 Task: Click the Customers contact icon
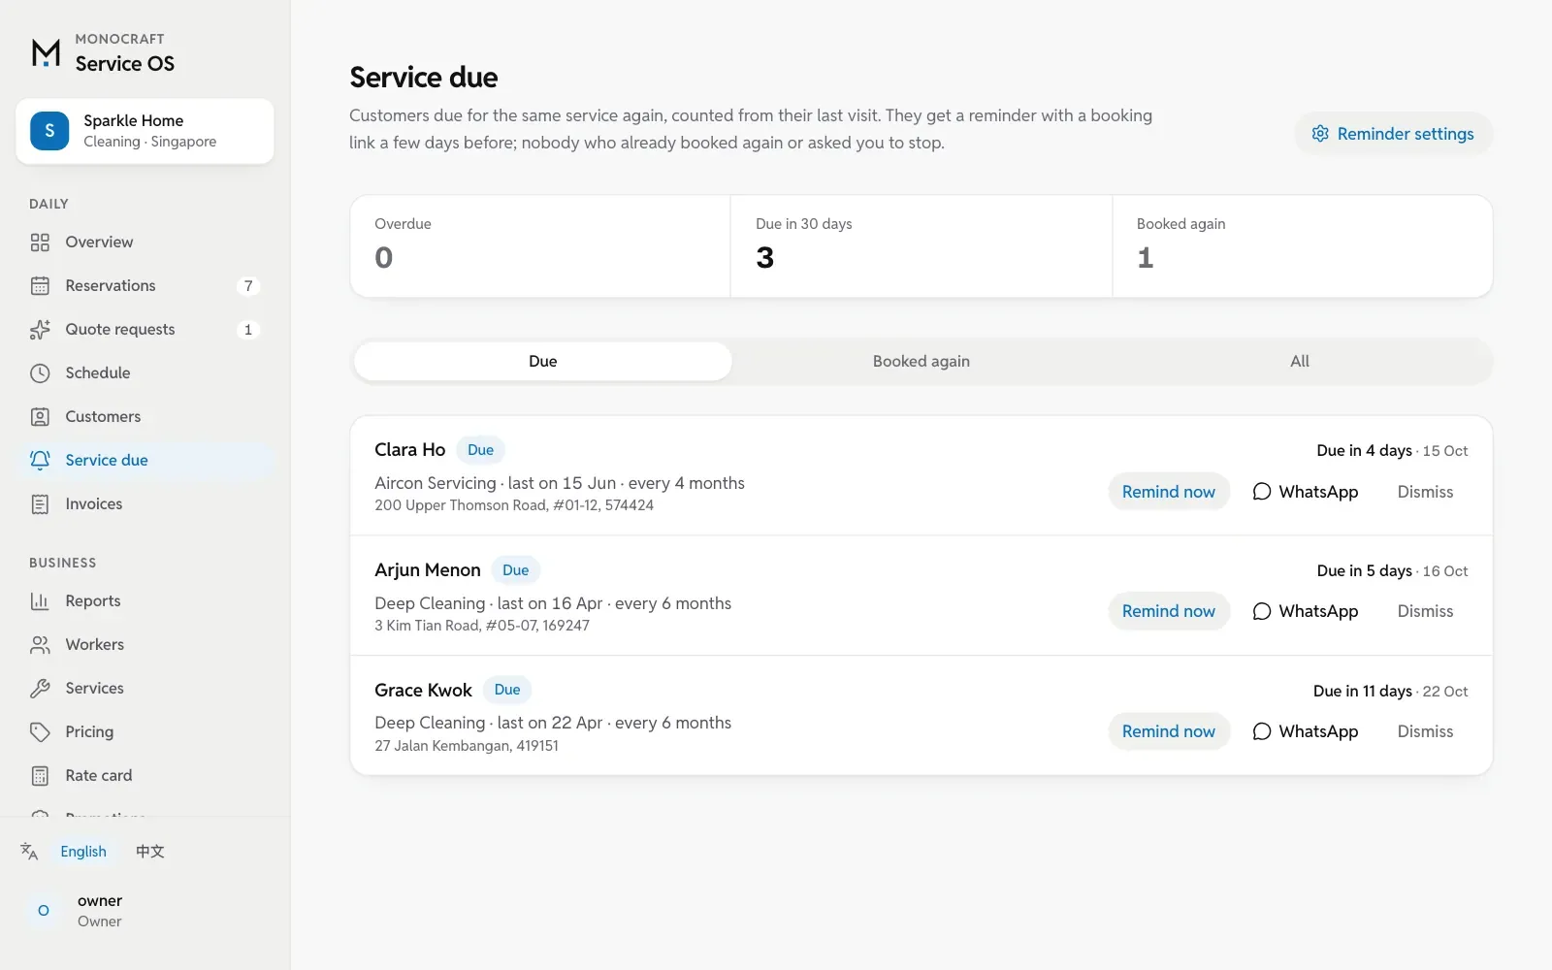[40, 417]
